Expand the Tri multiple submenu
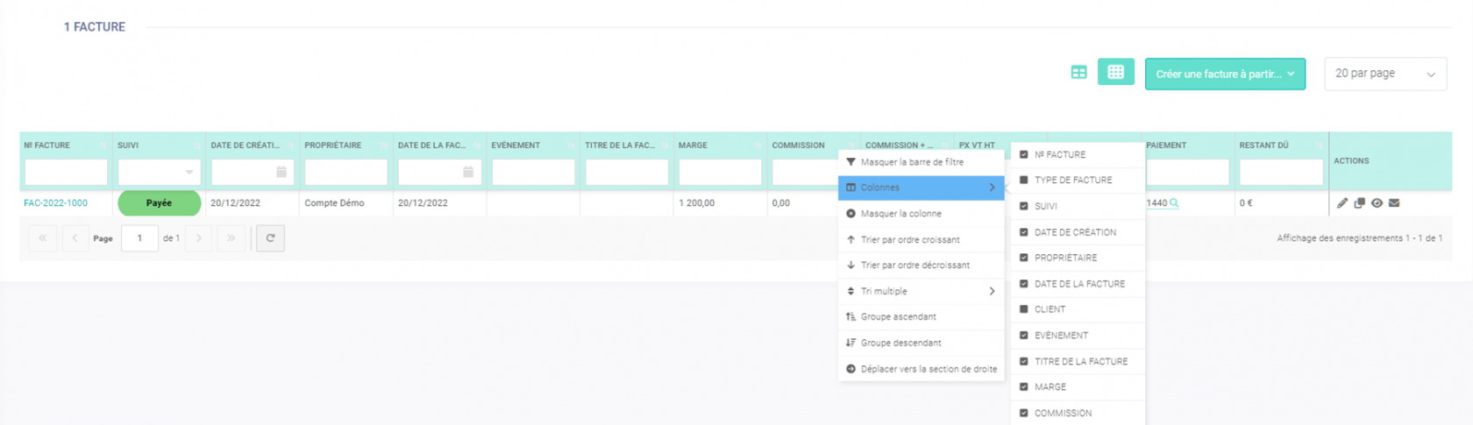This screenshot has width=1473, height=425. click(921, 291)
